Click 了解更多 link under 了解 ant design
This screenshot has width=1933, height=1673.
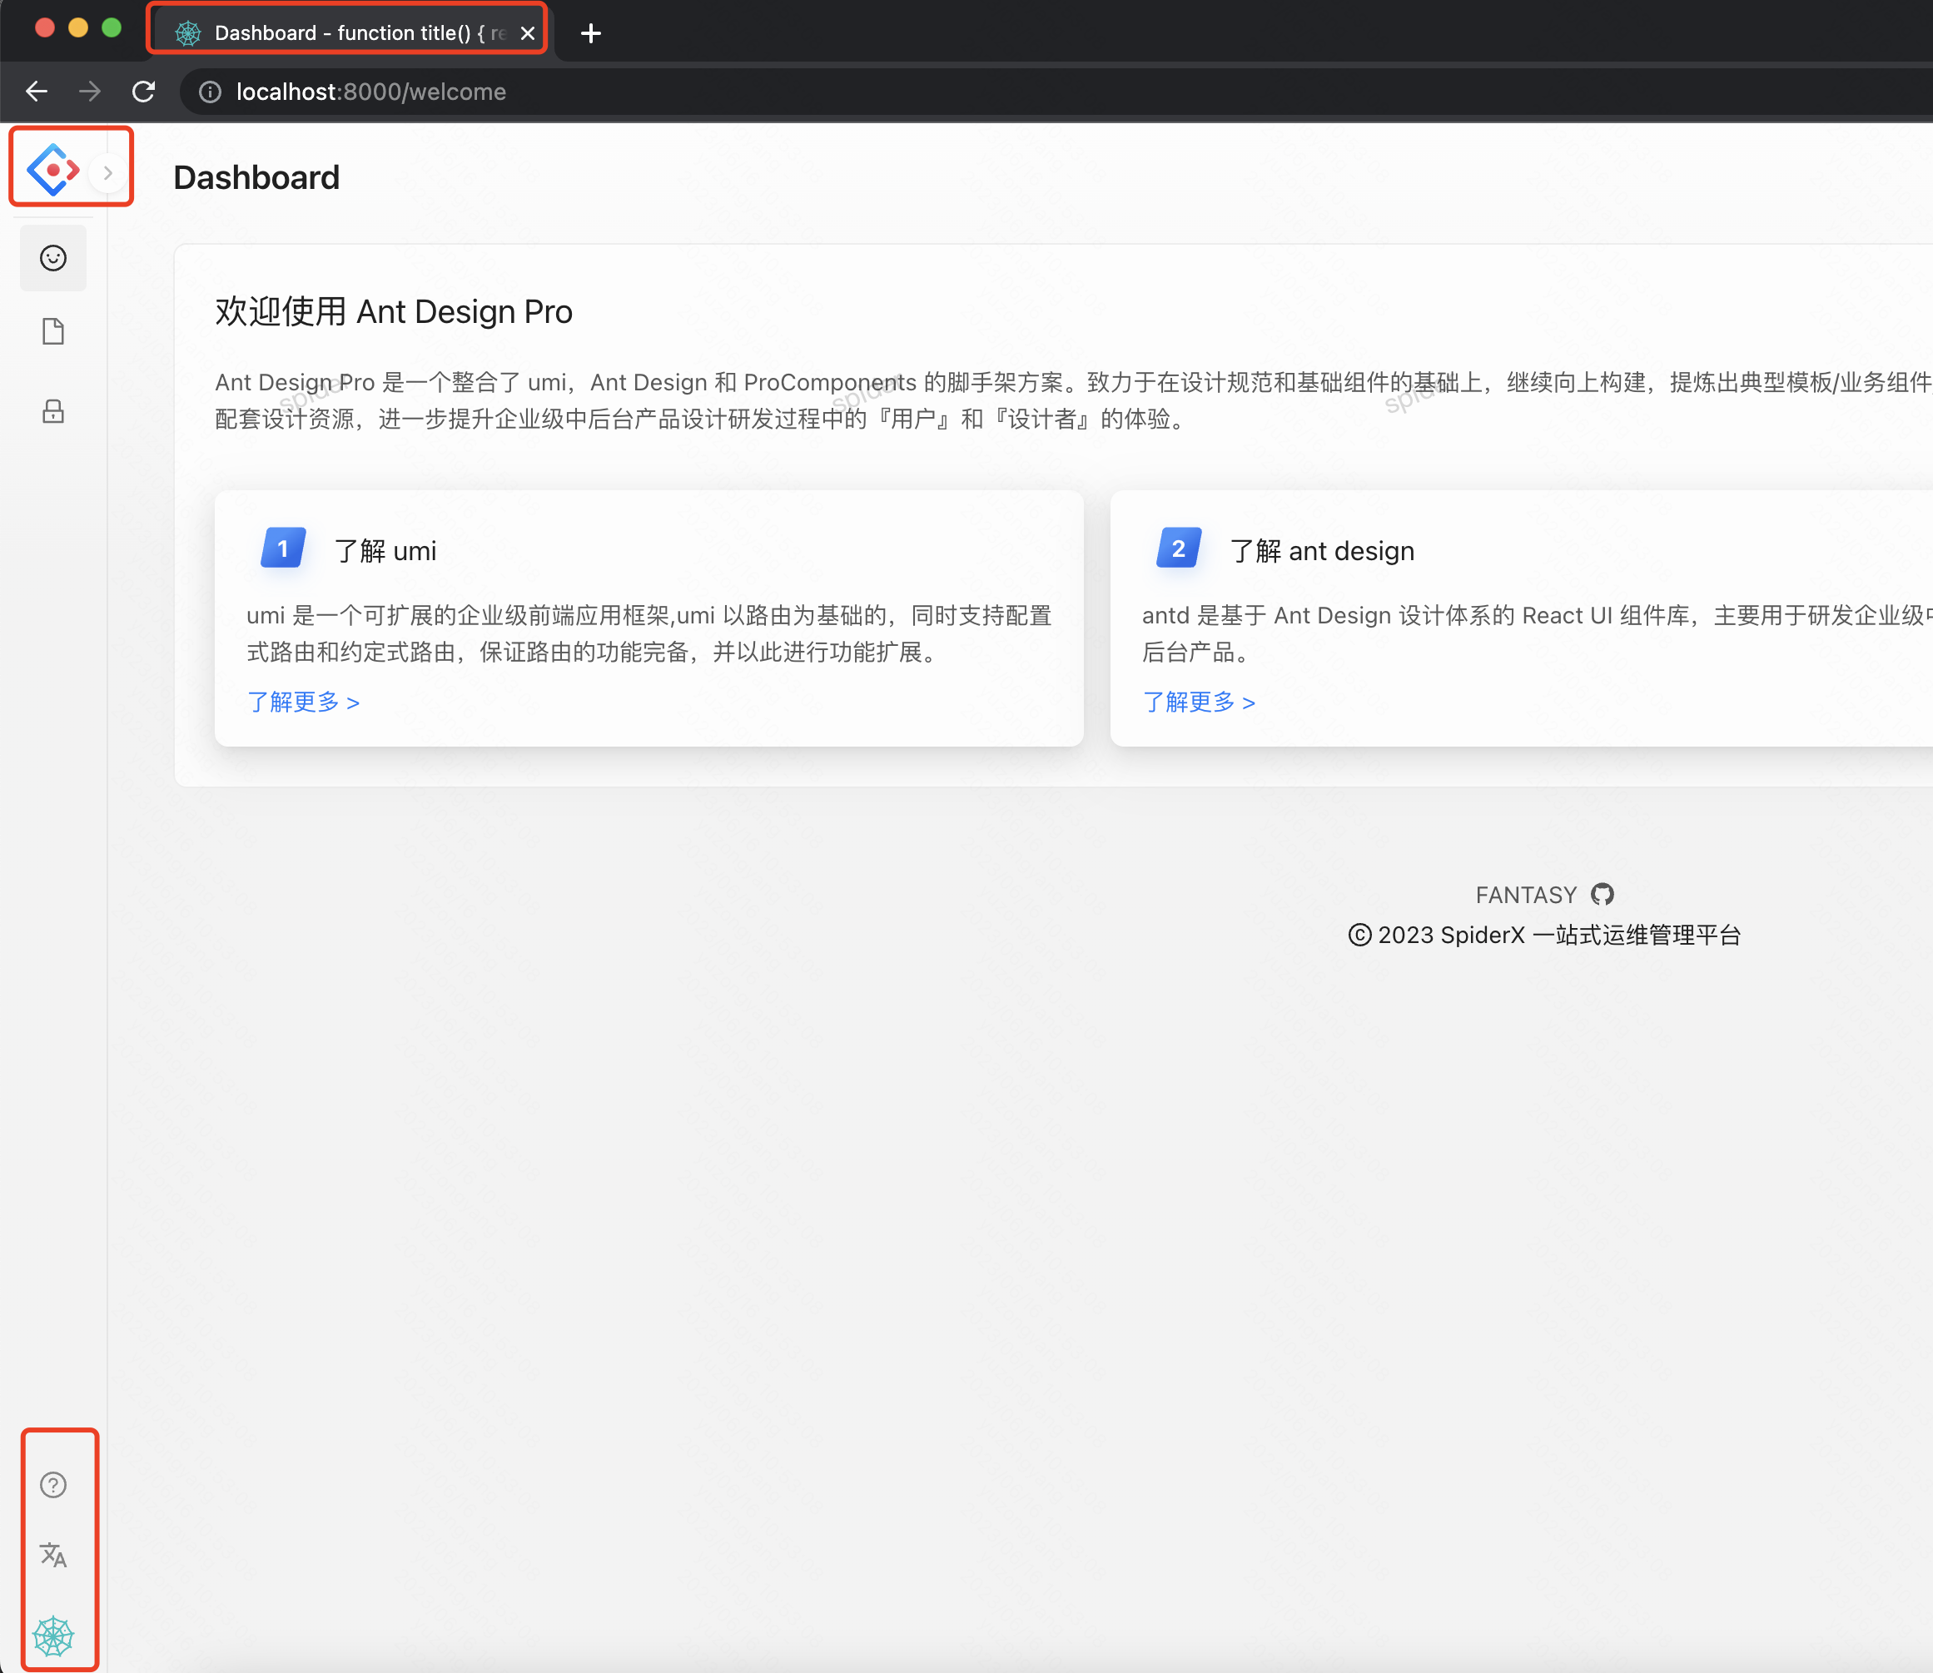pyautogui.click(x=1200, y=702)
